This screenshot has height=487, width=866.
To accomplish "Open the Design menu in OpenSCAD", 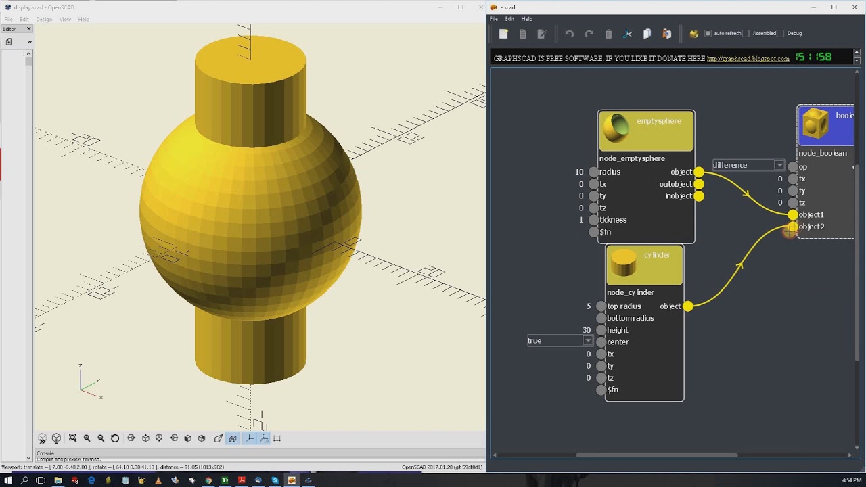I will 44,19.
